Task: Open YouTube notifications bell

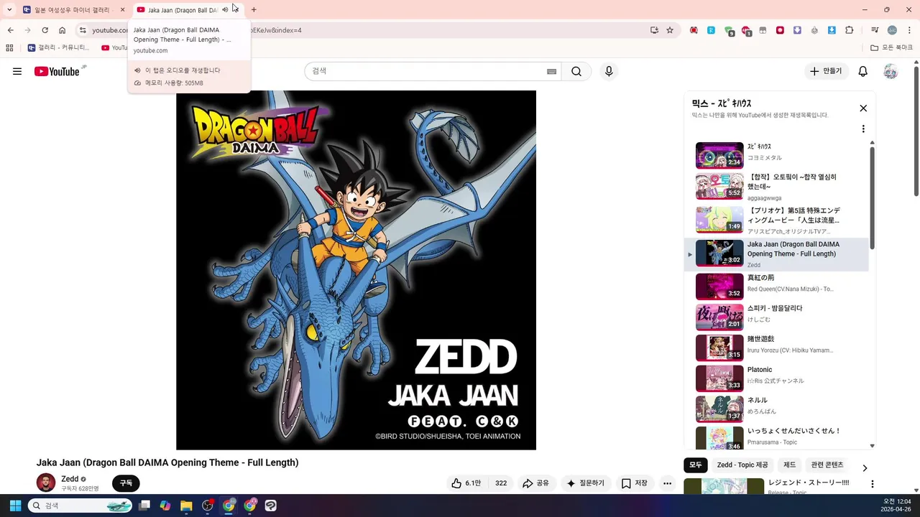Action: pyautogui.click(x=863, y=71)
